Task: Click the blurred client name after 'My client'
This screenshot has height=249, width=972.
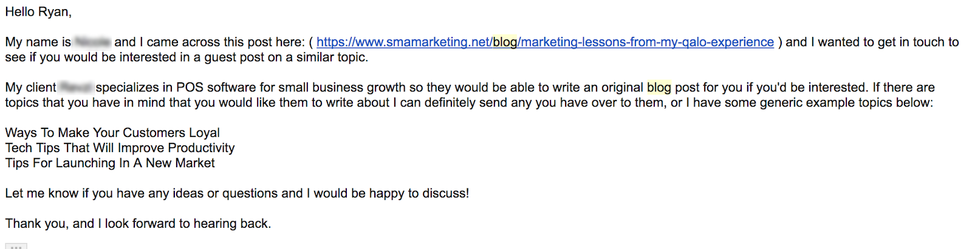Action: tap(76, 87)
